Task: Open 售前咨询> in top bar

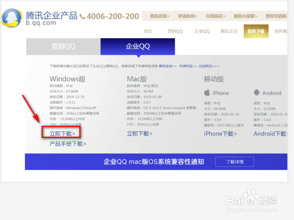Action: click(159, 16)
